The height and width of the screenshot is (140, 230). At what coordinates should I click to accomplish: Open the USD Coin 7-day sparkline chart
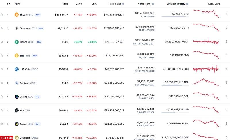[x=206, y=69]
